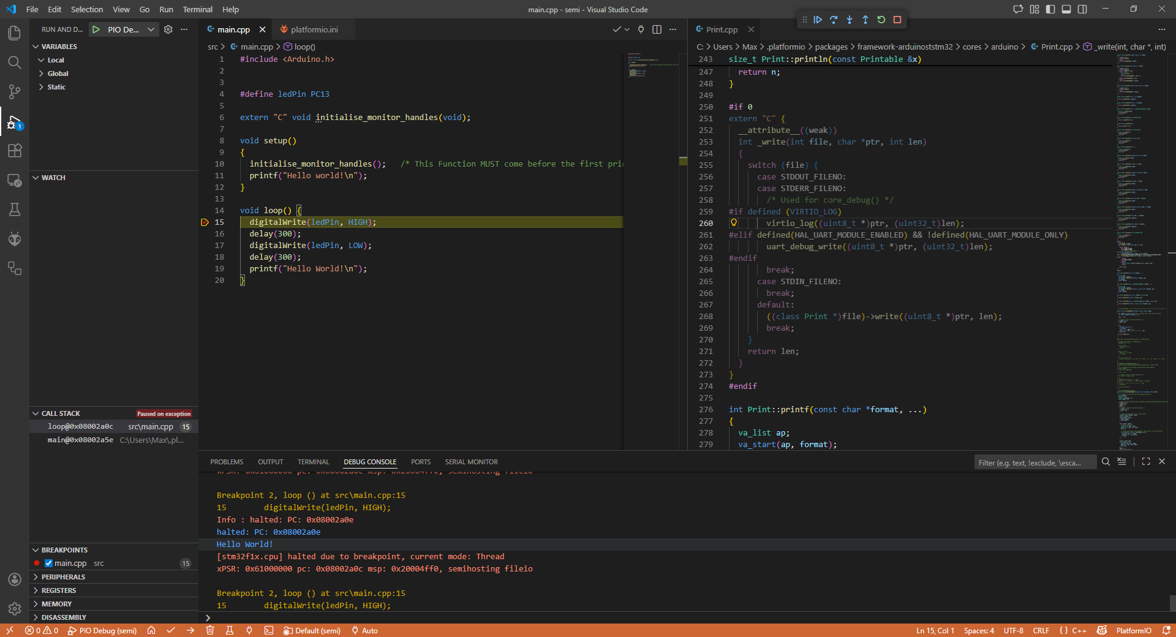Restart the debug session
This screenshot has width=1176, height=637.
pos(881,20)
